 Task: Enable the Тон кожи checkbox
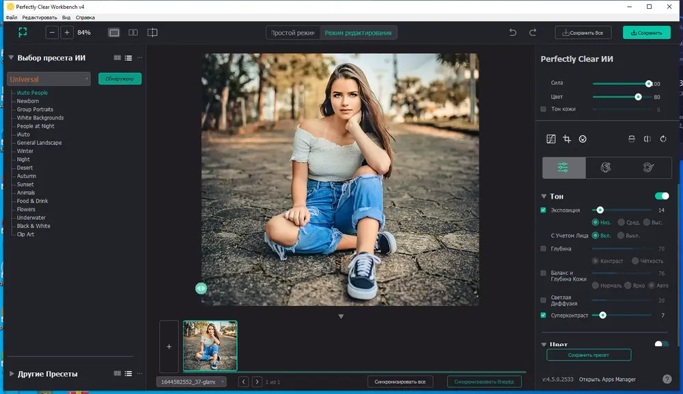point(543,109)
